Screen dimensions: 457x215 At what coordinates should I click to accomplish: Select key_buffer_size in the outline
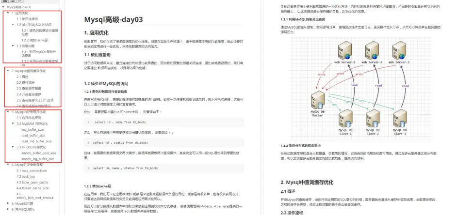(33, 129)
